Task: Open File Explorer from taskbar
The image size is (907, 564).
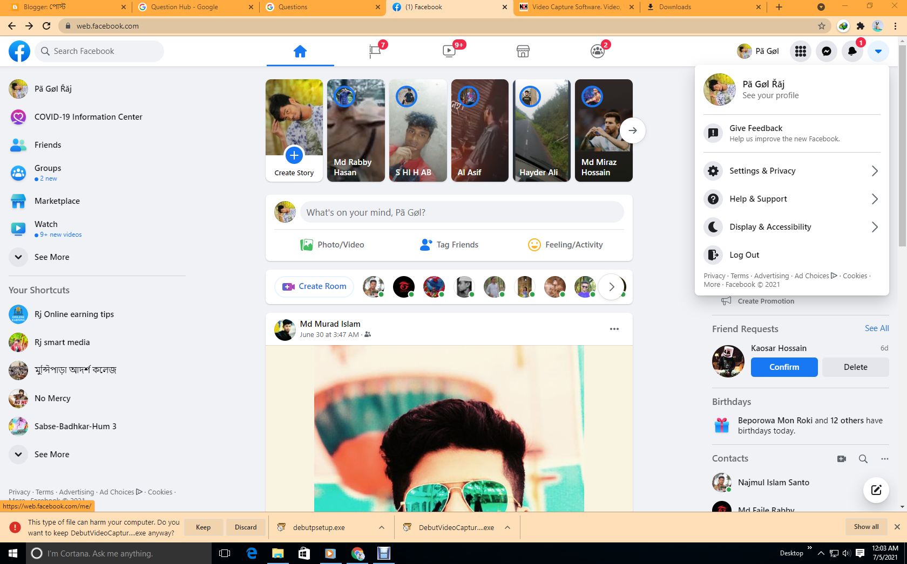Action: pyautogui.click(x=277, y=553)
